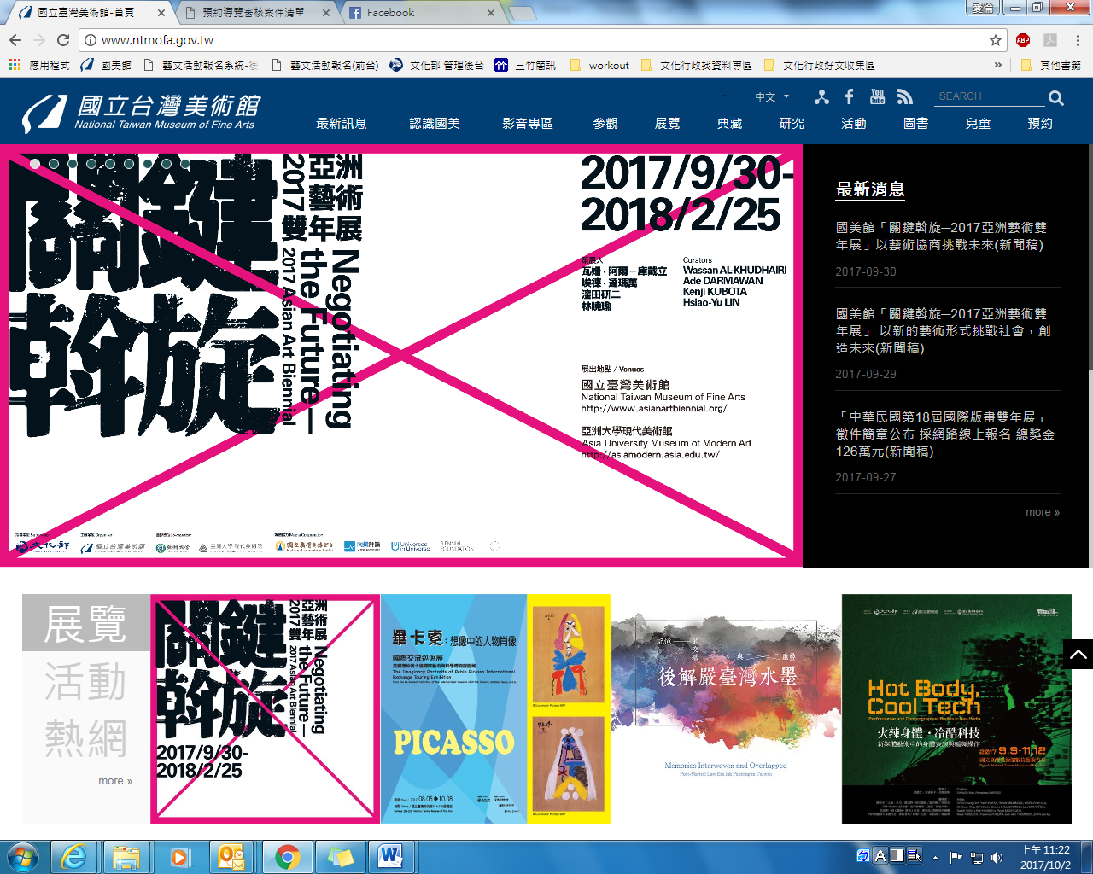Screen dimensions: 1093x874
Task: Open Outlook from the taskbar
Action: click(231, 856)
